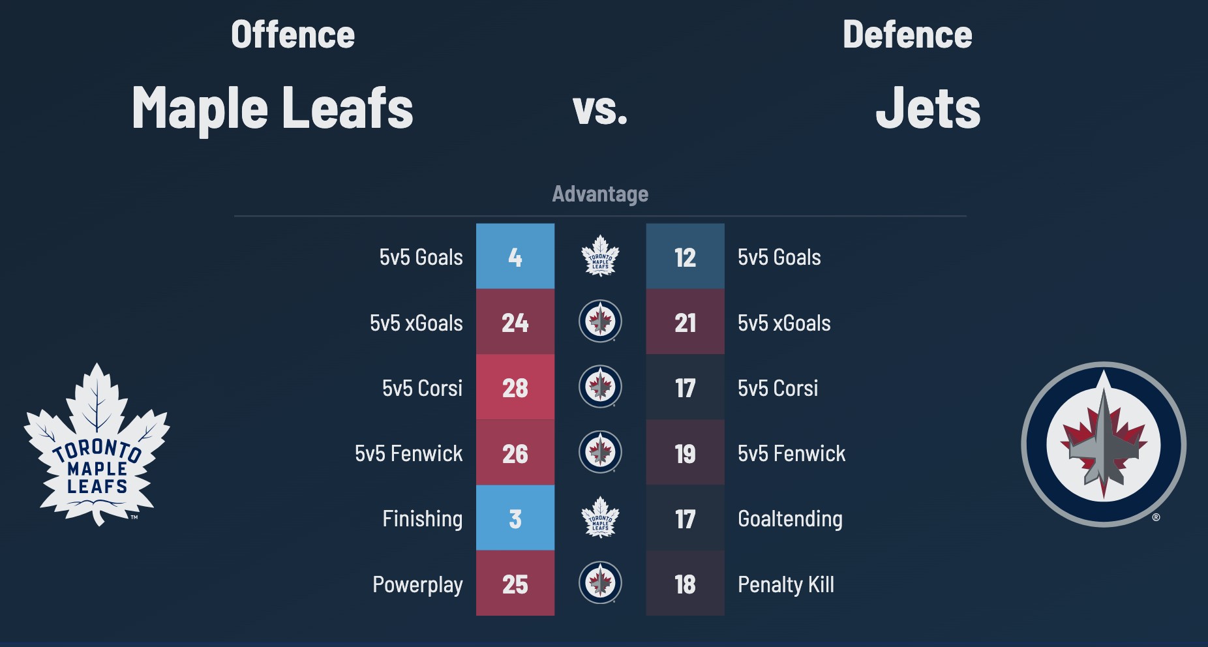Click the Jets defence 5v5 Goals rank 12 cell

pos(685,256)
